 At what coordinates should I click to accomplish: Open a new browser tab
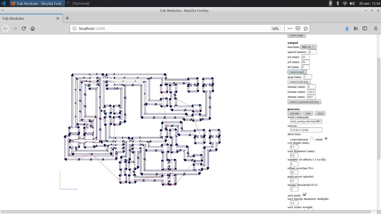pos(67,18)
